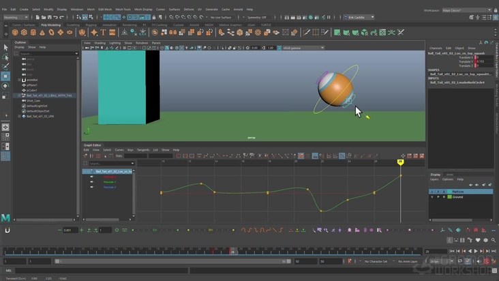The image size is (499, 281).
Task: Open the No Character Set dropdown
Action: pos(375,261)
